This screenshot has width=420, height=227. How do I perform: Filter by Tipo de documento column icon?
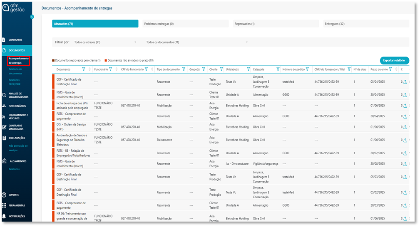coord(184,69)
